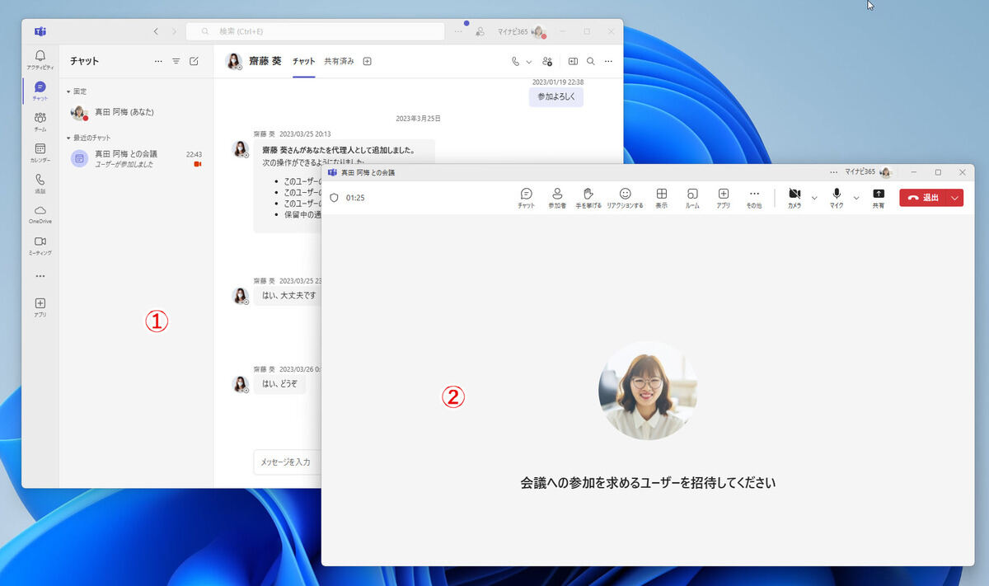
Task: Pop out the chat window
Action: pos(573,61)
